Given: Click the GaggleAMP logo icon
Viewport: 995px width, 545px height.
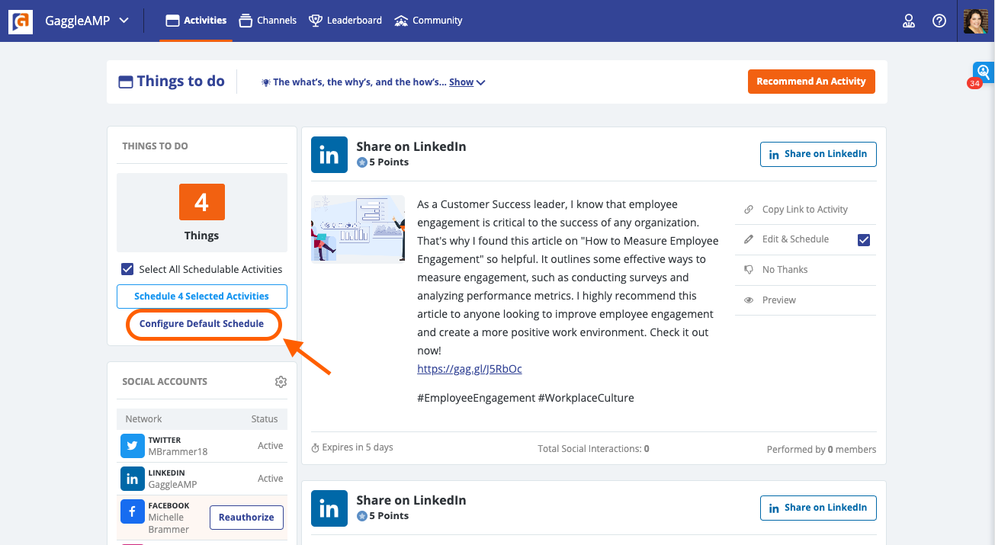Looking at the screenshot, I should 20,21.
